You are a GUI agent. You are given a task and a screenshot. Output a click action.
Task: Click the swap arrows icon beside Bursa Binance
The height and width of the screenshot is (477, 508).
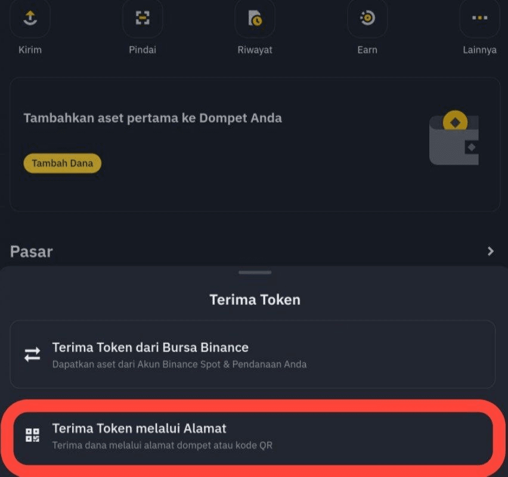point(32,355)
